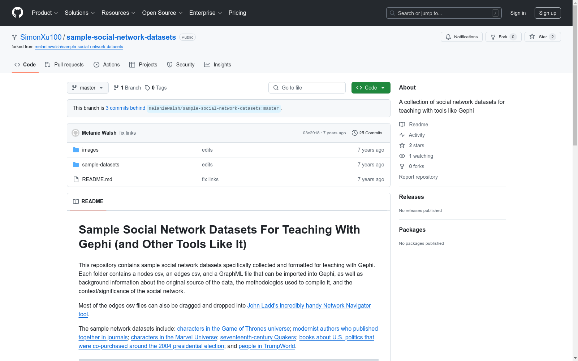Click the edits commit message for images
The image size is (578, 361).
[207, 150]
